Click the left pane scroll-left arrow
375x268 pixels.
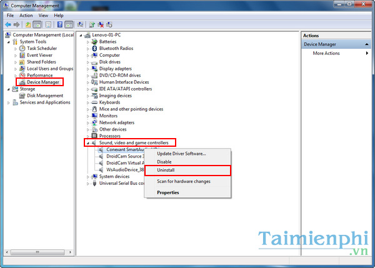[x=7, y=252]
